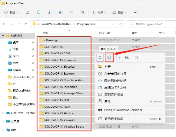176x137 pixels.
Task: Choose Open in Windows Terminal
Action: 130,110
